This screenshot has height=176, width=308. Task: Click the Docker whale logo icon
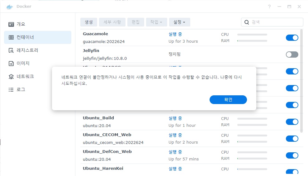9,7
